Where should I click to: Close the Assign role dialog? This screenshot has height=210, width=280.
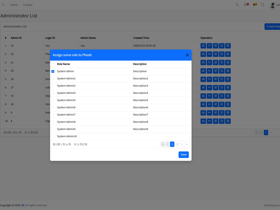tap(187, 55)
